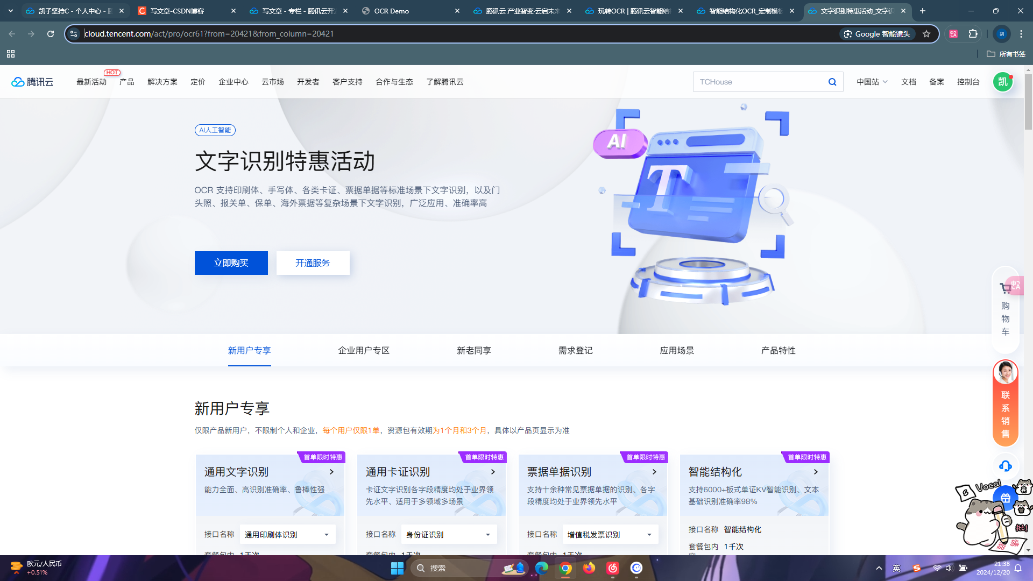Image resolution: width=1033 pixels, height=581 pixels.
Task: Click the blue gift icon floating button
Action: point(1005,498)
